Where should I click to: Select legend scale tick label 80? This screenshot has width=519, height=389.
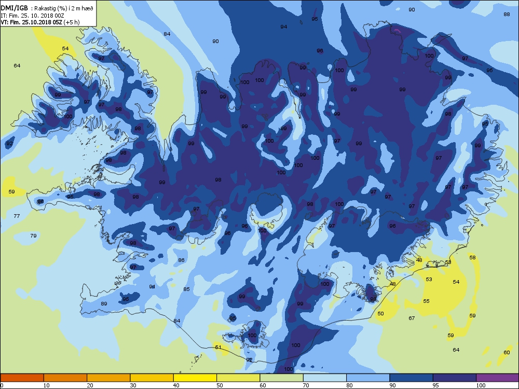349,385
